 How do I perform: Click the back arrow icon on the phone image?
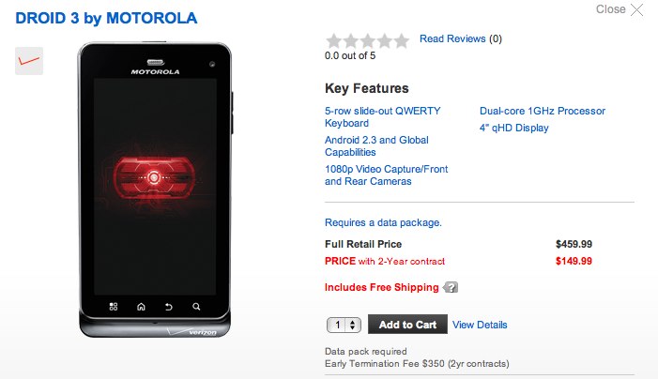(169, 307)
